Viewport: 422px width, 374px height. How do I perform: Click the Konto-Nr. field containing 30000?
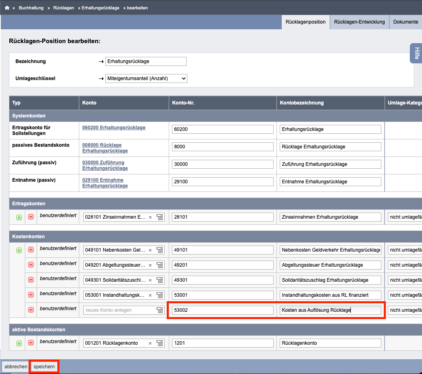(x=222, y=164)
